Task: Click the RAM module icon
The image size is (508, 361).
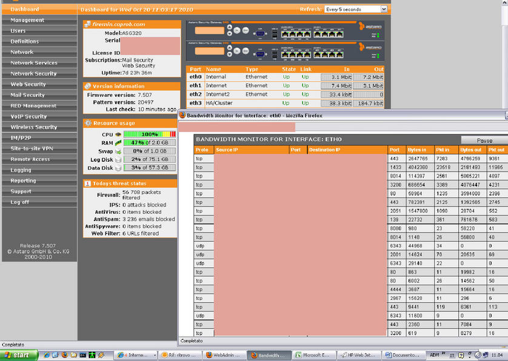Action: [118, 143]
